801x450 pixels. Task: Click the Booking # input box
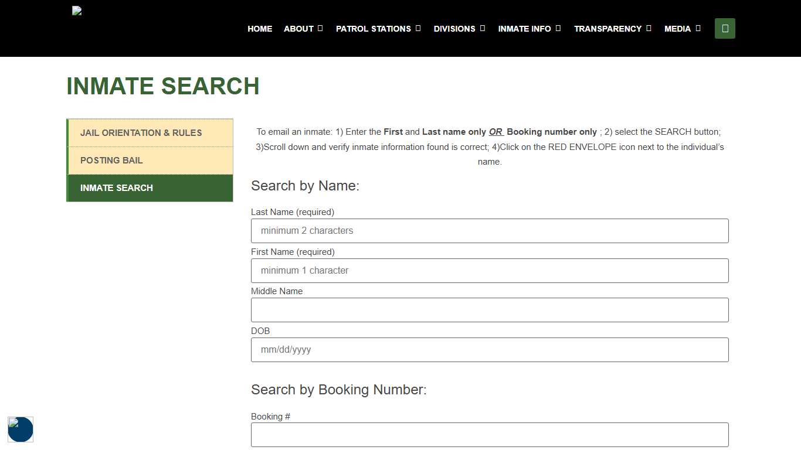(490, 434)
